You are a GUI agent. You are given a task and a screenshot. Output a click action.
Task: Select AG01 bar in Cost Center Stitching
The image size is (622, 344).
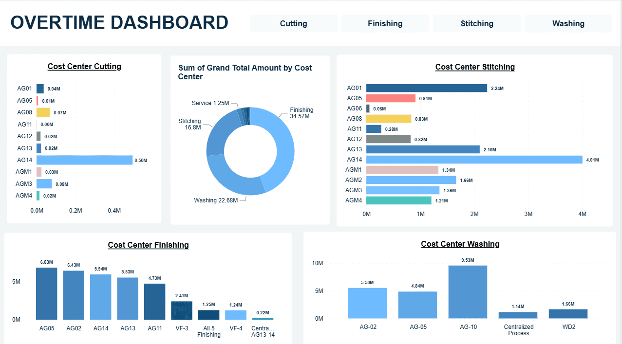pos(427,88)
